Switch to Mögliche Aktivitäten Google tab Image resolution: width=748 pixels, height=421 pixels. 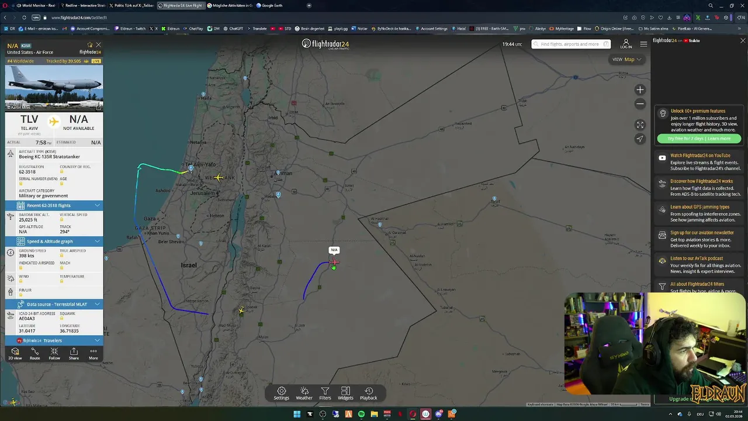(229, 5)
